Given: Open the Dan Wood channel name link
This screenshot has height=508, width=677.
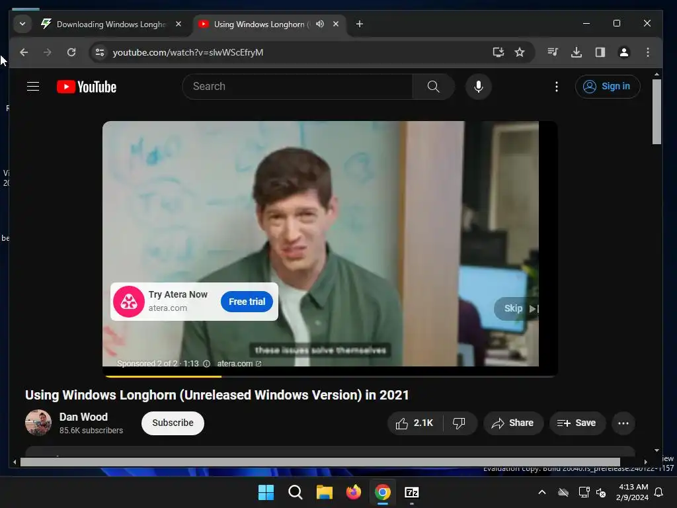Looking at the screenshot, I should [83, 417].
